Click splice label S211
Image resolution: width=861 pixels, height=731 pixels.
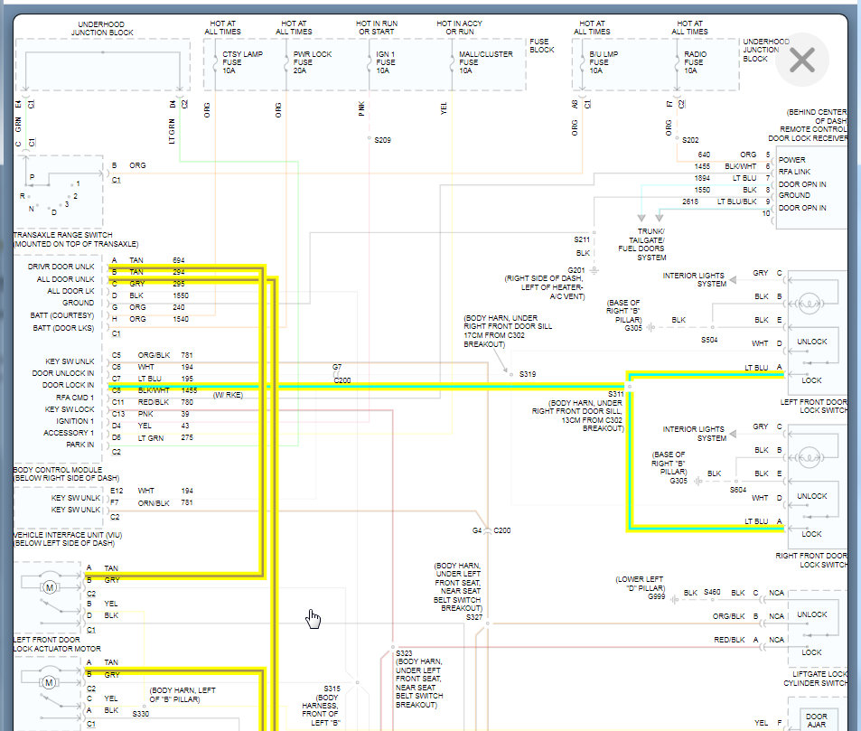click(582, 239)
